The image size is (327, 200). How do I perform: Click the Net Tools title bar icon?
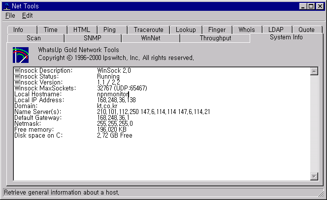[7, 6]
